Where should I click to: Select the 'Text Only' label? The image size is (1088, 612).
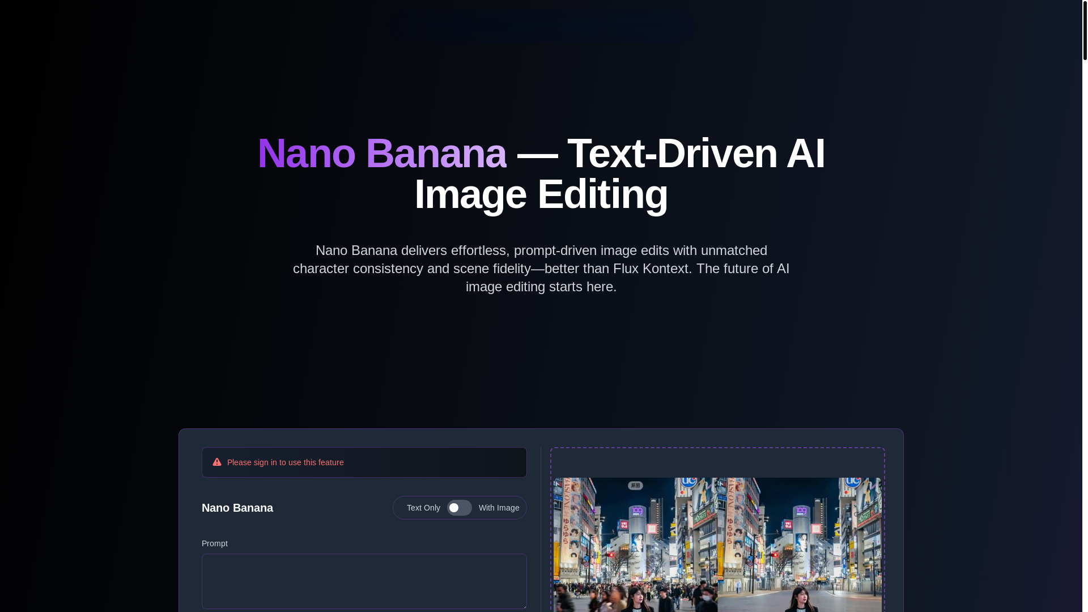423,508
